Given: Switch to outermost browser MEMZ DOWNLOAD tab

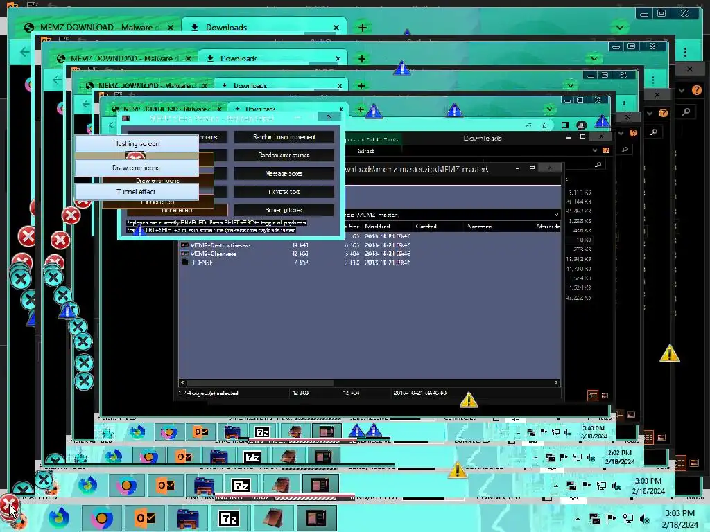Looking at the screenshot, I should [98, 28].
